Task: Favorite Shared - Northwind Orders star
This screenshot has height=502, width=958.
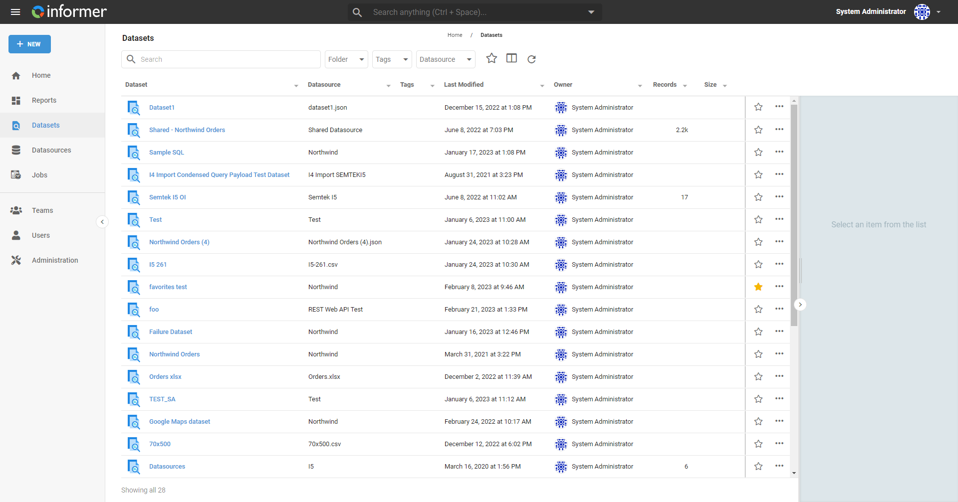Action: [758, 130]
